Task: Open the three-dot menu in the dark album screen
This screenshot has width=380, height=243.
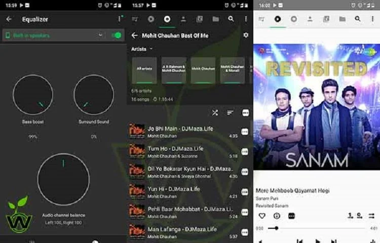Action: pos(246,19)
